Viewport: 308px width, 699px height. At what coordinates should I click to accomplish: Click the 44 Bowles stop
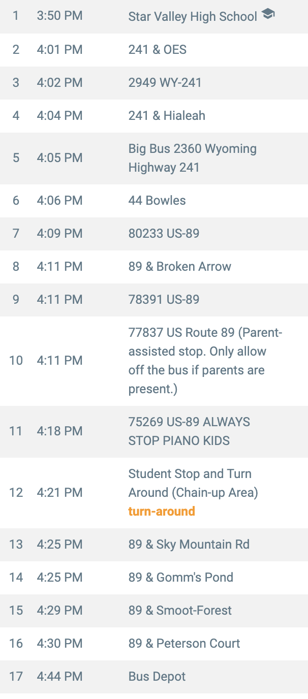pos(157,200)
